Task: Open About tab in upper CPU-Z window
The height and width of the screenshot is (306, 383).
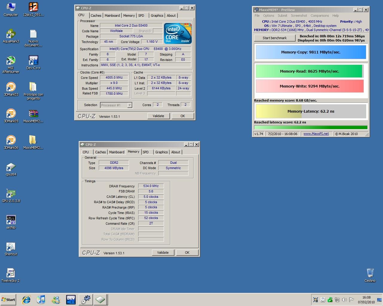Action: (x=171, y=16)
